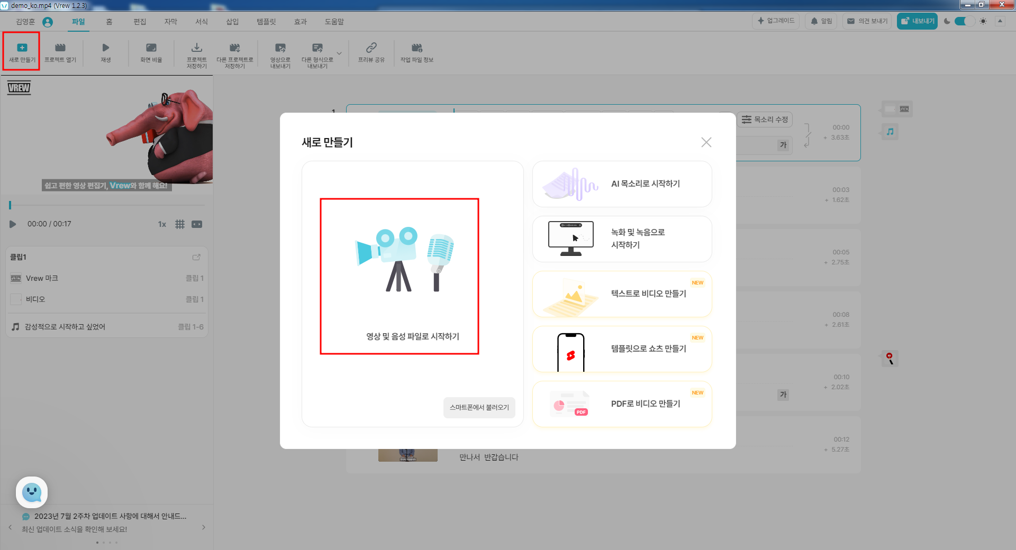Toggle the grid display icon near playback controls
This screenshot has height=550, width=1016.
point(180,224)
